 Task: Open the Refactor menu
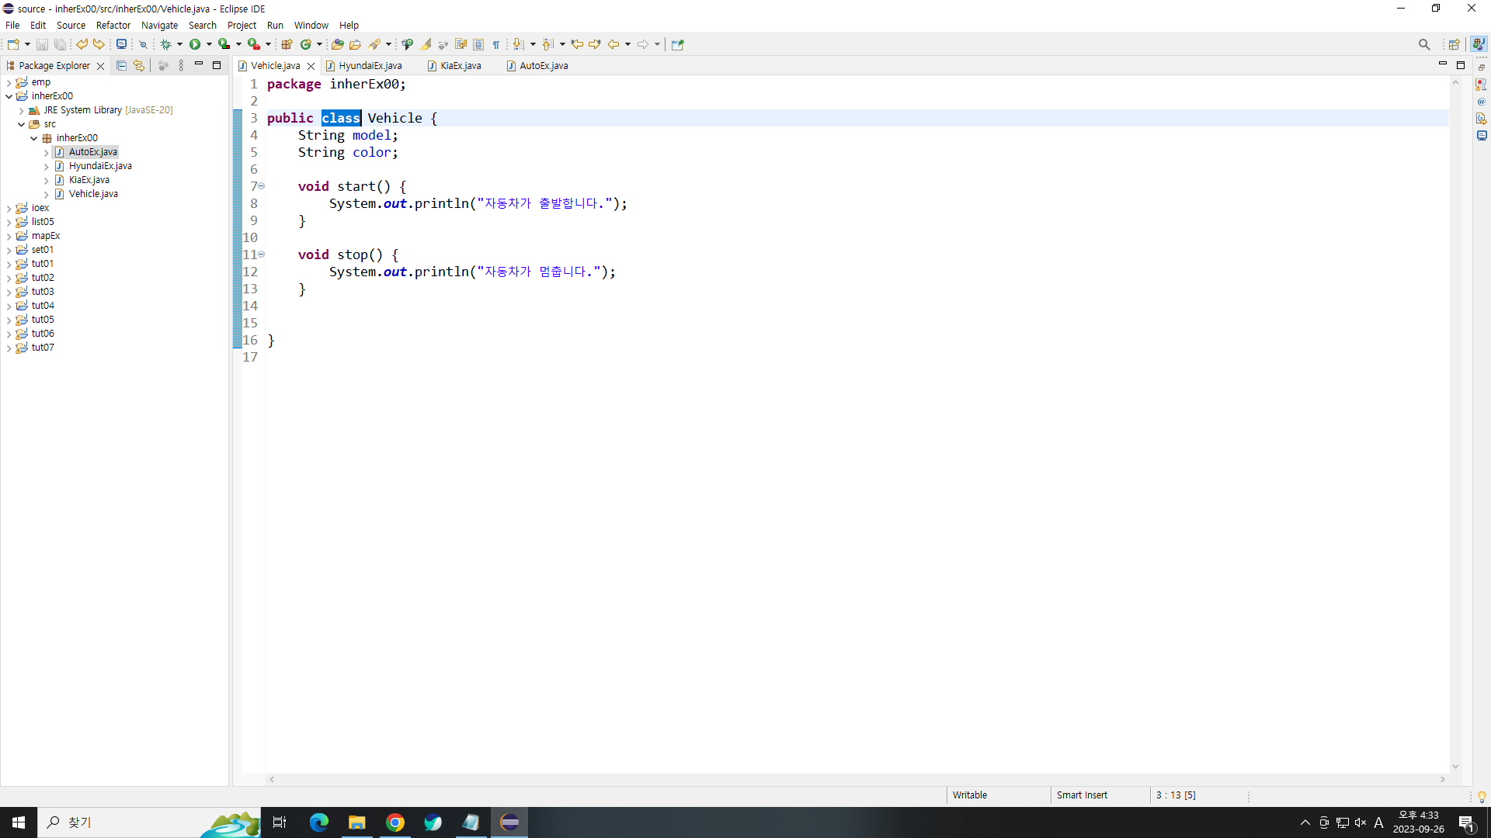113,25
